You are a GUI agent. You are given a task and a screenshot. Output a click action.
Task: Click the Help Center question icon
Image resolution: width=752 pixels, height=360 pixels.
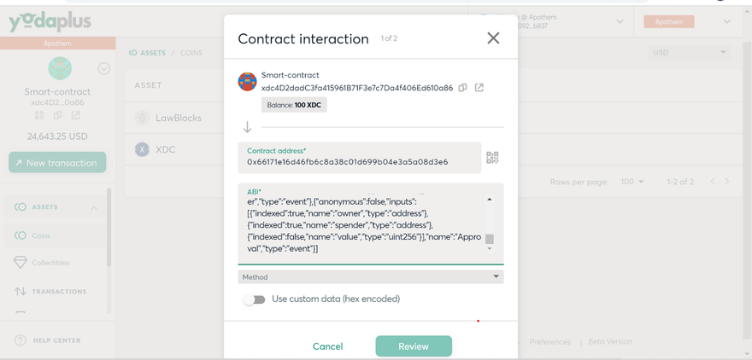[x=20, y=340]
